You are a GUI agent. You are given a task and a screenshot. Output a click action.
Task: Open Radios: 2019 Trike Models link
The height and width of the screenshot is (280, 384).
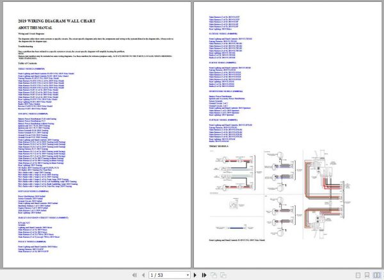point(29,104)
